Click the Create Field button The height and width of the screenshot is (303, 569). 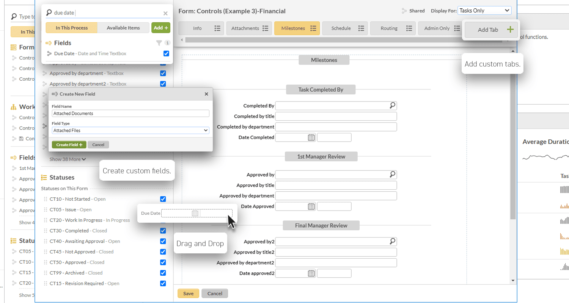(x=69, y=145)
